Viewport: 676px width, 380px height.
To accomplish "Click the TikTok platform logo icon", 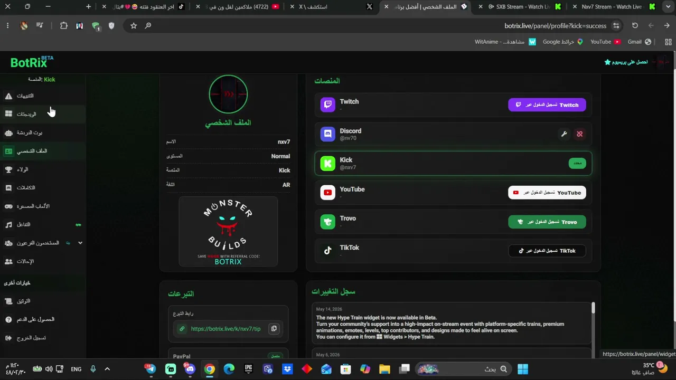I will pos(327,251).
